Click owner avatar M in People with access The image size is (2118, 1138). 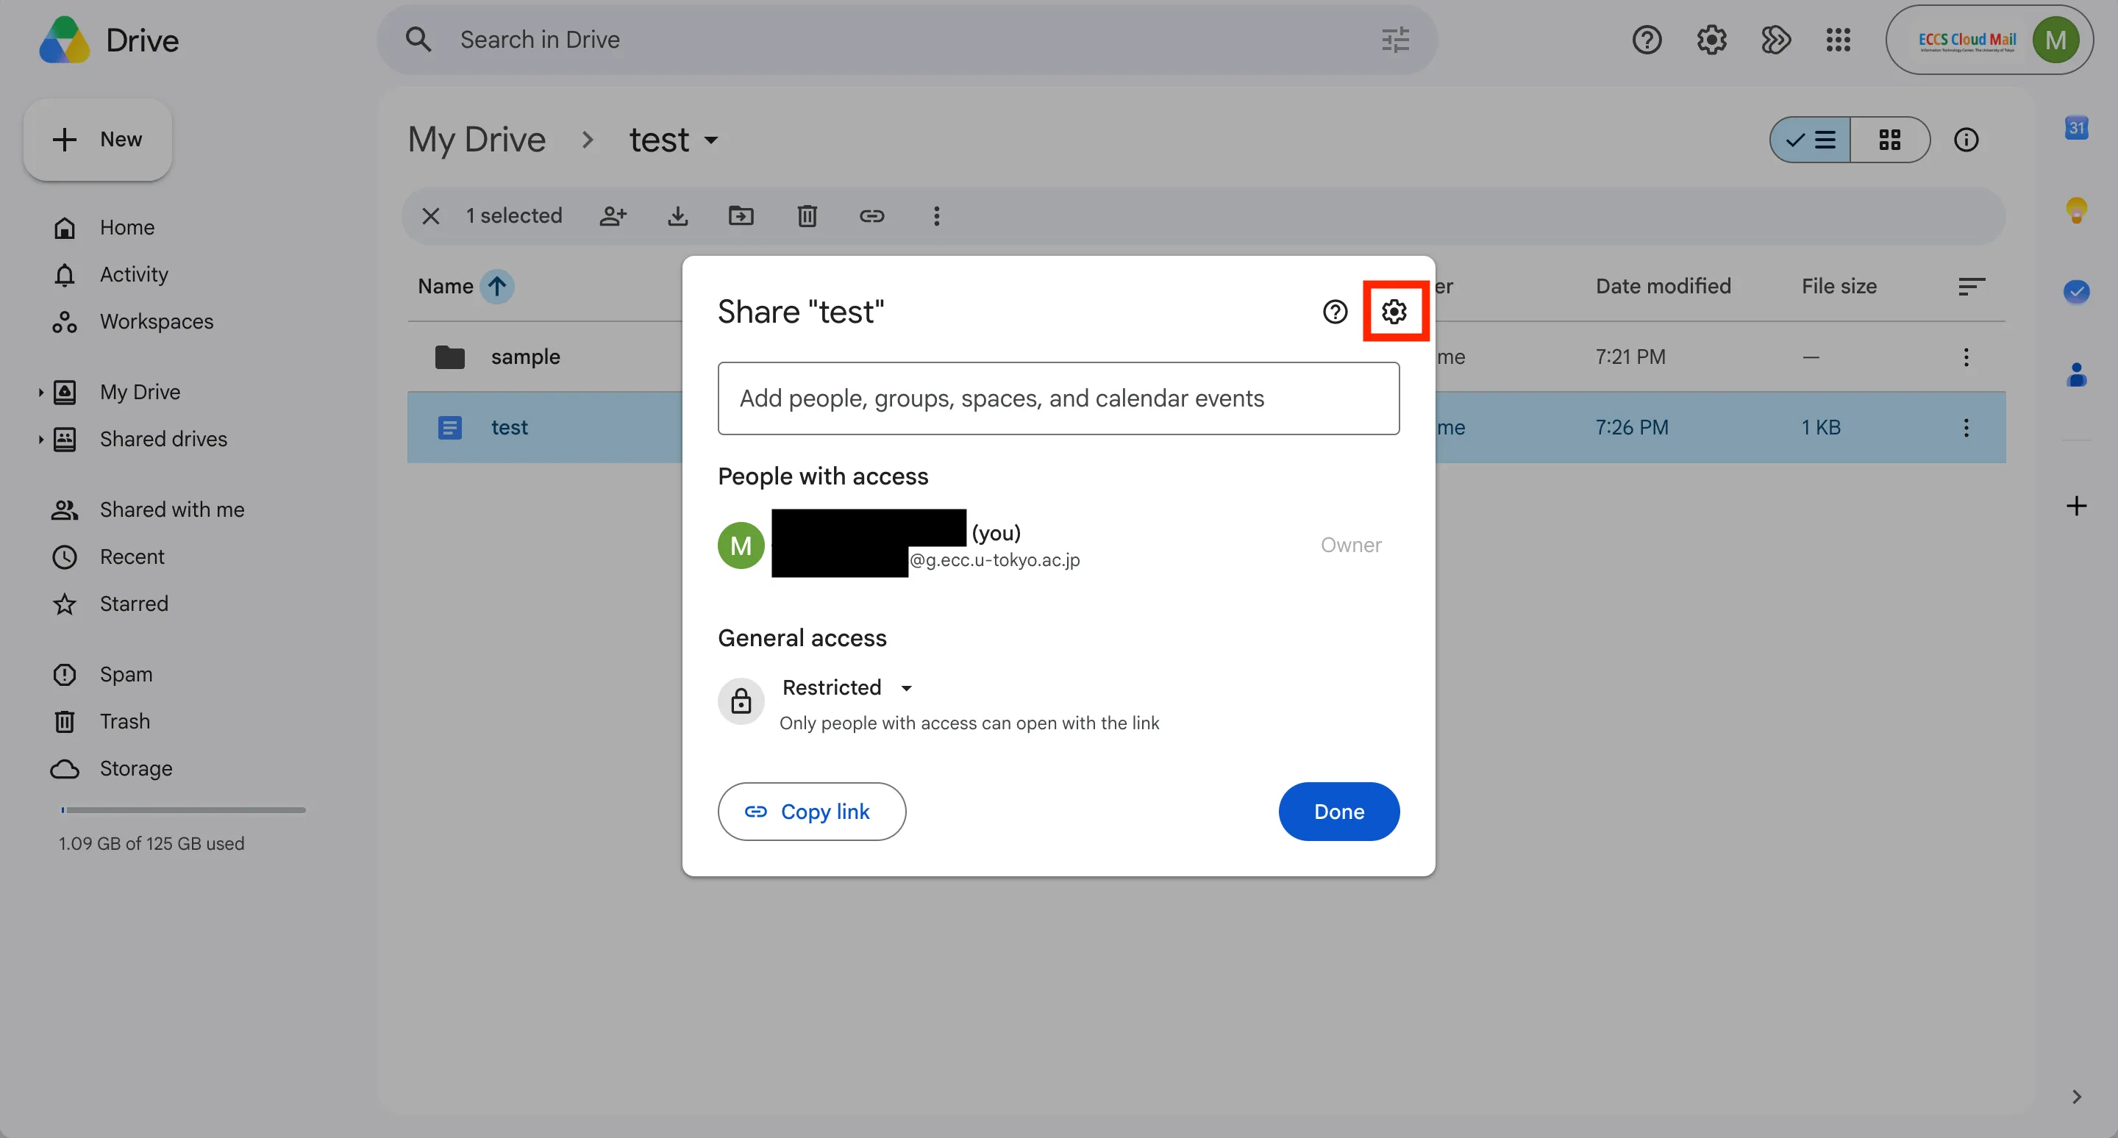741,545
